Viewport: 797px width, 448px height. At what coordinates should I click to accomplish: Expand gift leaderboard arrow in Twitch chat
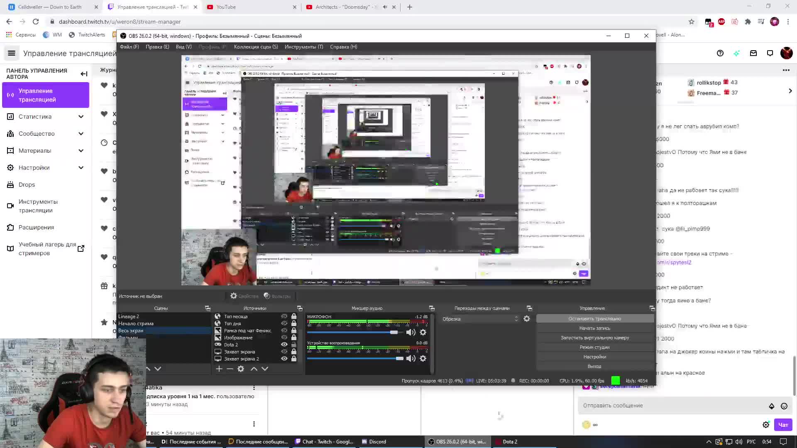point(790,91)
